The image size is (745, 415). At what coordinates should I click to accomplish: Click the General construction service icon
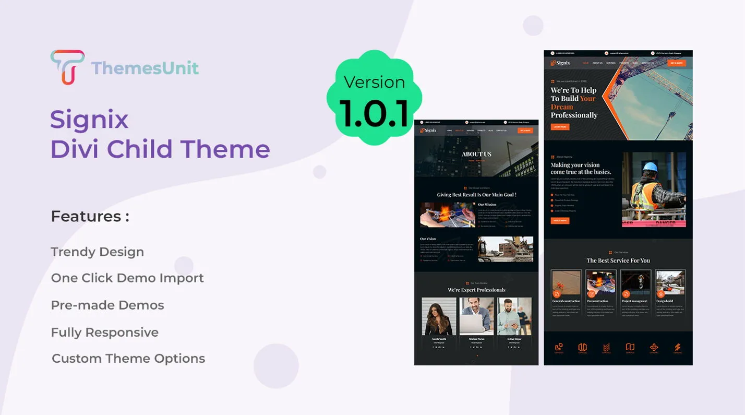click(557, 294)
